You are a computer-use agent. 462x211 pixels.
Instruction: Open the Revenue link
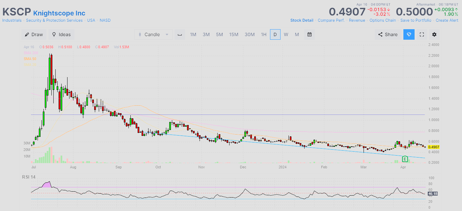tap(357, 20)
